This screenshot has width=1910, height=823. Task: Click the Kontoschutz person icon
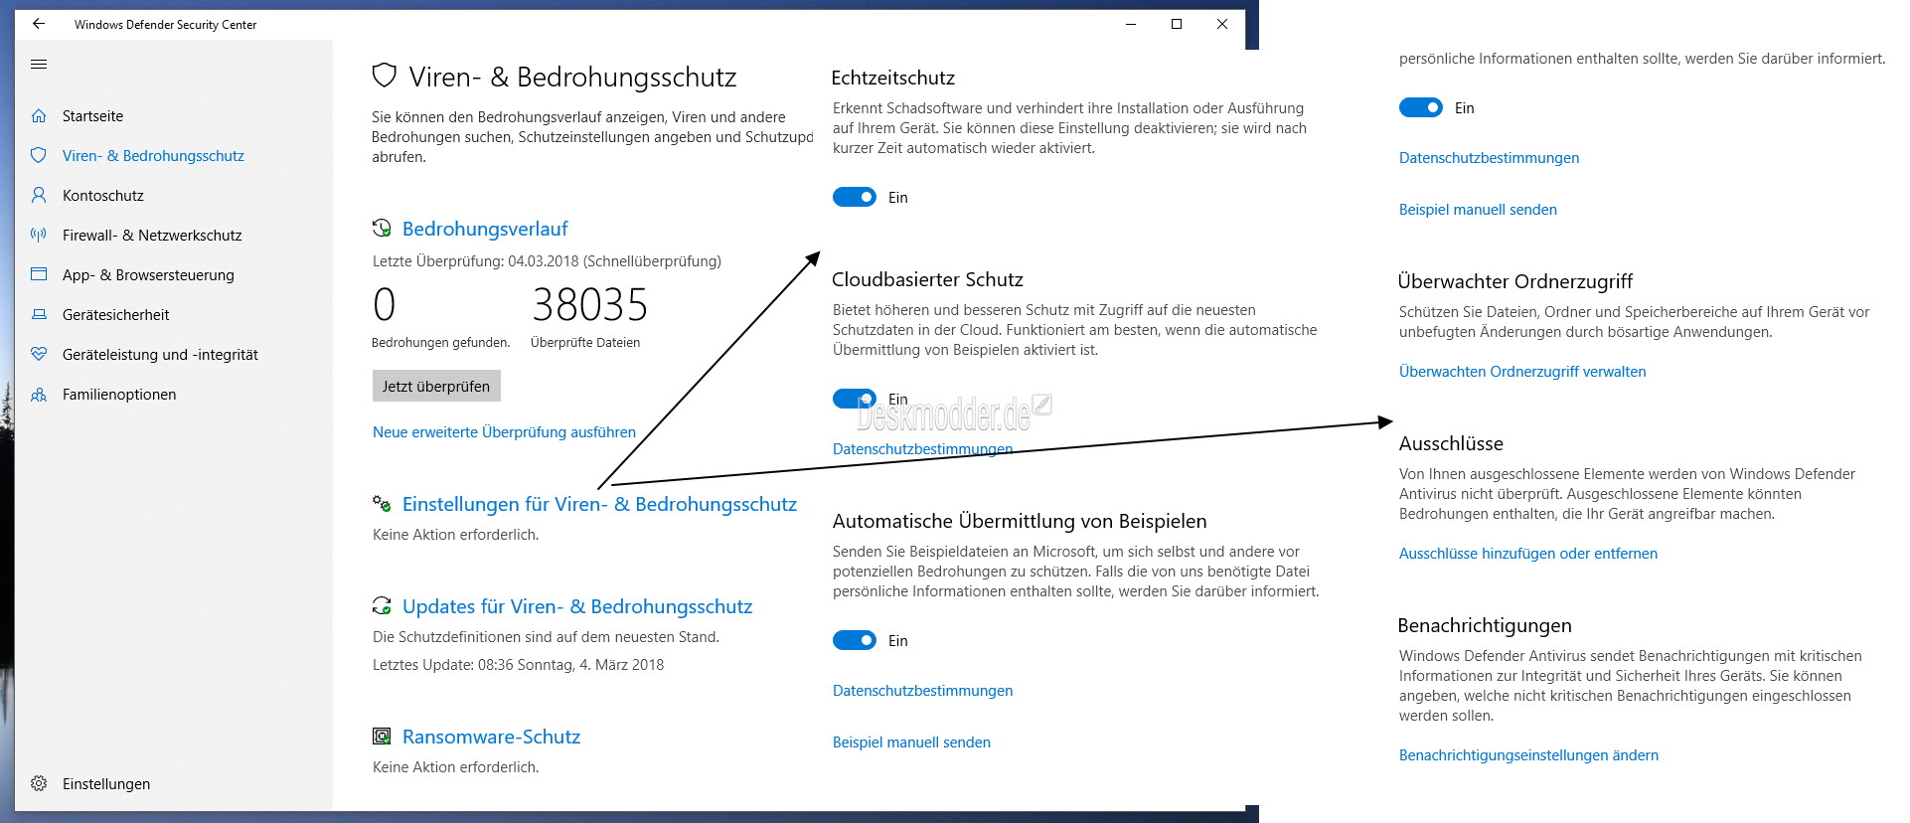click(x=39, y=196)
